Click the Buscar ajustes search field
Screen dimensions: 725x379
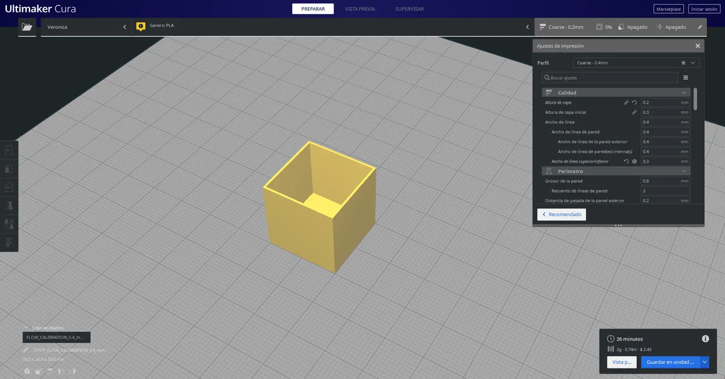pos(609,78)
